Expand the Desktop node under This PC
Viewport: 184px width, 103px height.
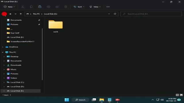4,57
